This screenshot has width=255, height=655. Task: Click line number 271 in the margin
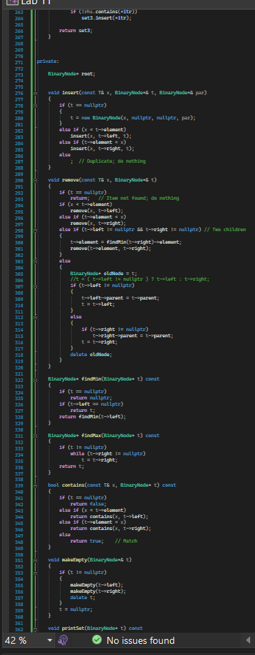click(x=19, y=62)
